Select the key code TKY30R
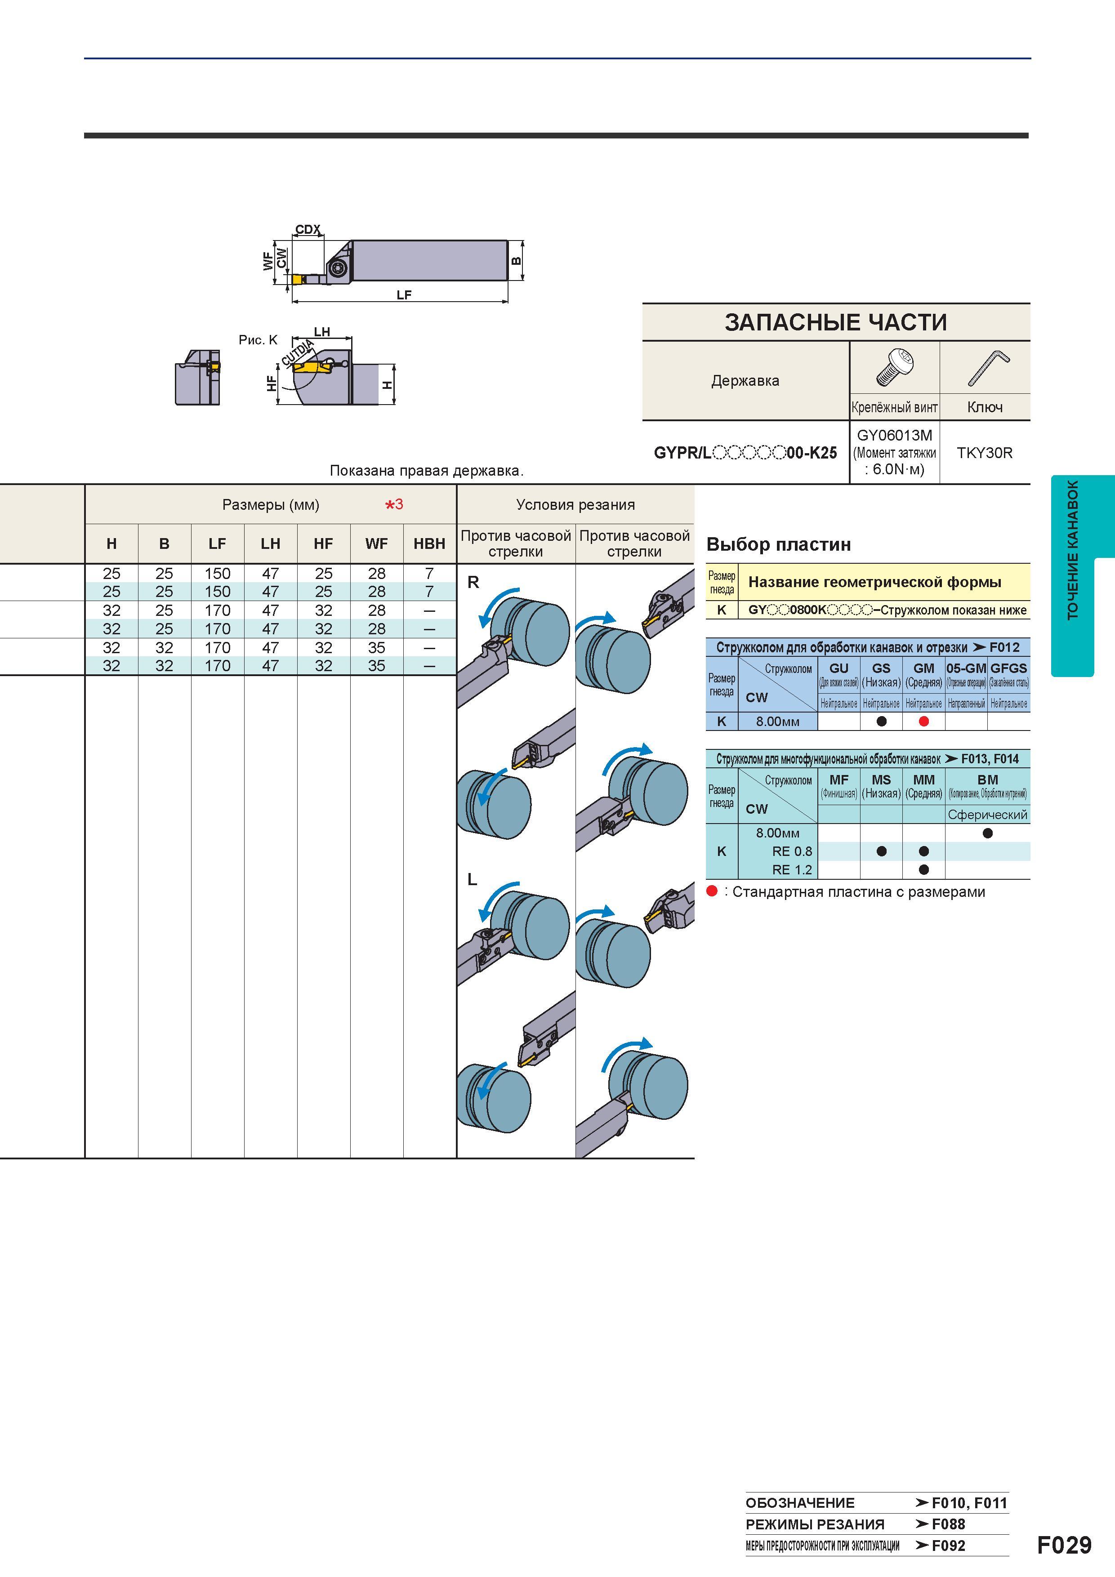This screenshot has width=1115, height=1577. 985,453
